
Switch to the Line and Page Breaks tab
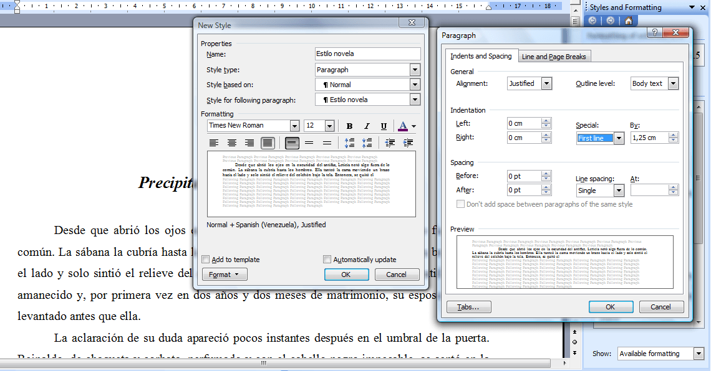(x=554, y=56)
